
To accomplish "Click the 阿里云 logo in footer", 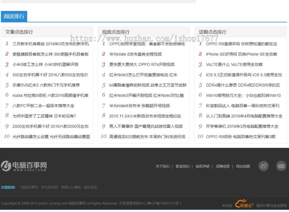I will pos(244,204).
